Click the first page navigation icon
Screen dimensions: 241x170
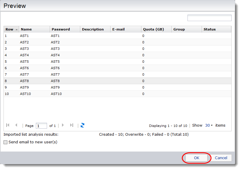pos(8,125)
